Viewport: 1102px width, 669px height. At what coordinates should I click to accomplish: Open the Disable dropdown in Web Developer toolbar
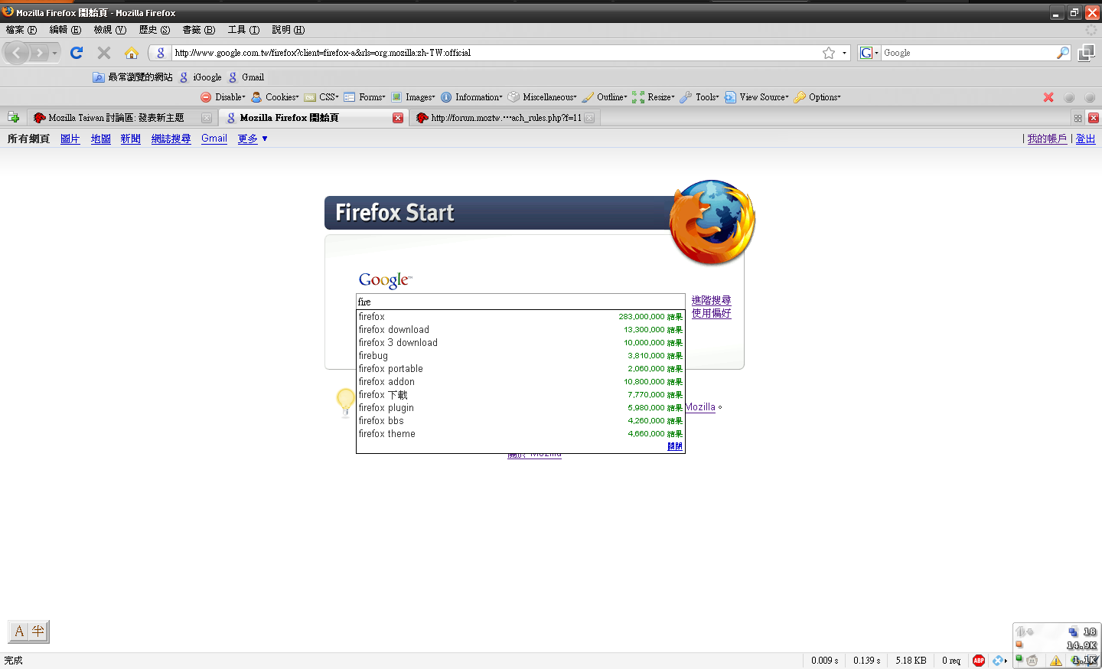pos(223,97)
